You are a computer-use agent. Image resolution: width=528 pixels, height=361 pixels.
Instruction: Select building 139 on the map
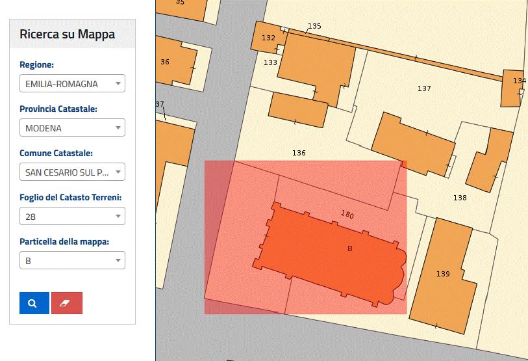click(x=443, y=274)
